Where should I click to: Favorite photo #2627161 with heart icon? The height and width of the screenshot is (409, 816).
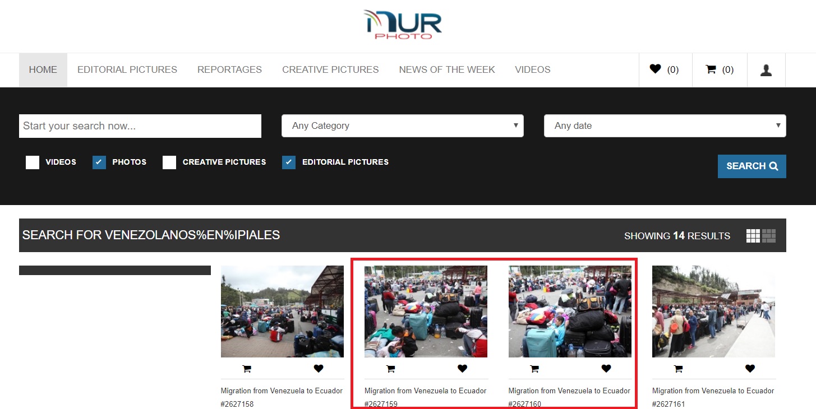(750, 369)
